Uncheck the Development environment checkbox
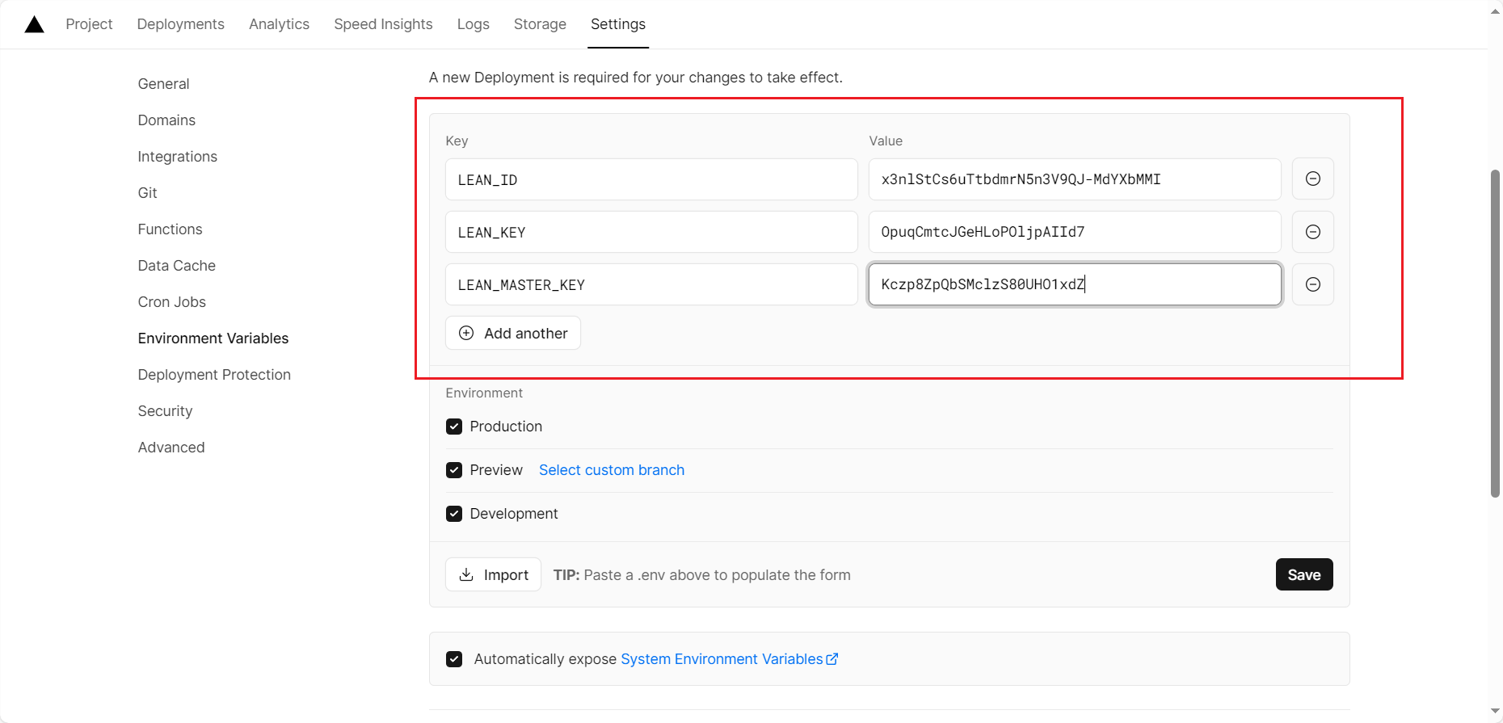Viewport: 1503px width, 723px height. coord(454,514)
